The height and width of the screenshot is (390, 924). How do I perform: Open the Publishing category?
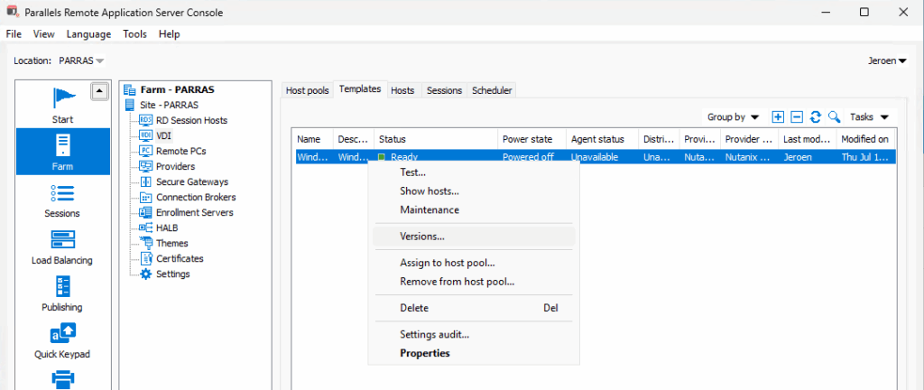click(x=62, y=294)
